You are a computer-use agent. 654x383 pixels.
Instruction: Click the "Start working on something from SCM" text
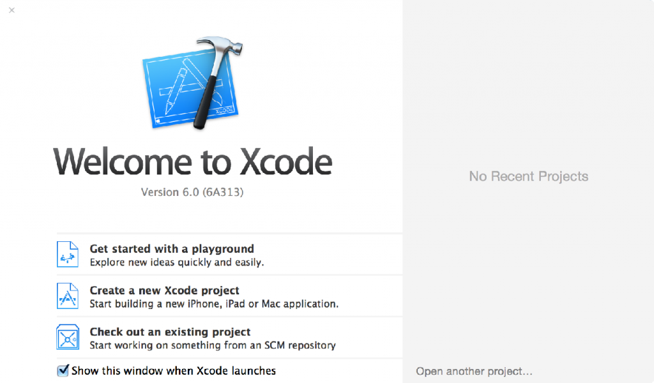coord(212,345)
